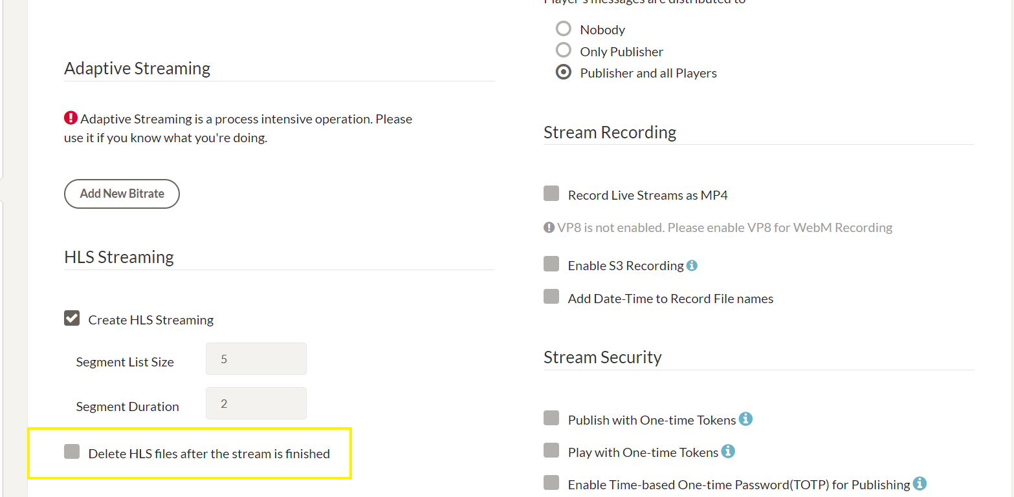The height and width of the screenshot is (497, 1014).
Task: Check Play with One-time Tokens
Action: pos(551,450)
